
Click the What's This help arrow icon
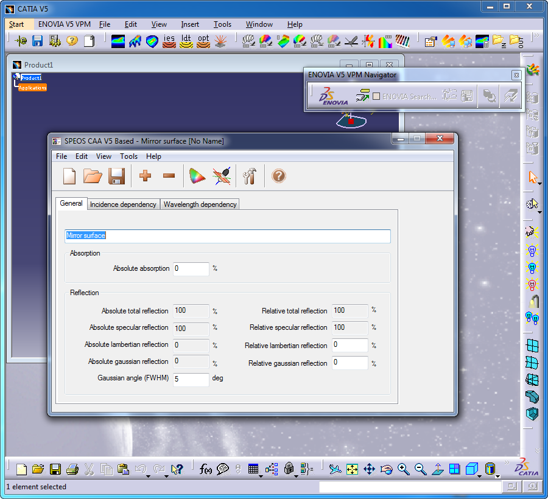[x=177, y=469]
